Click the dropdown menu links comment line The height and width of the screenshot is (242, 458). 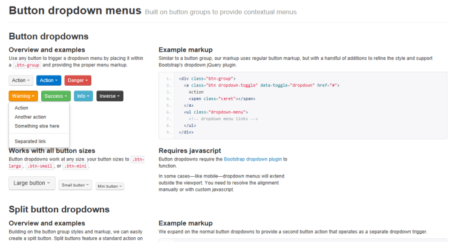point(223,119)
